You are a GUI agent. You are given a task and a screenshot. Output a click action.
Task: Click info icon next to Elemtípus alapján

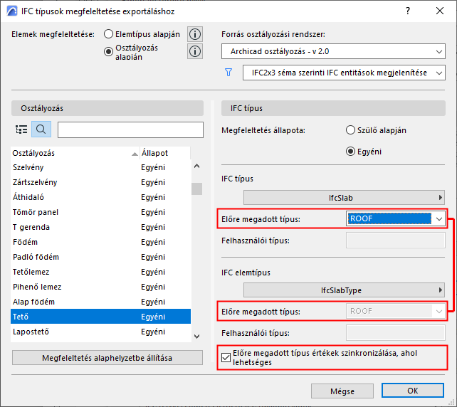pos(194,34)
